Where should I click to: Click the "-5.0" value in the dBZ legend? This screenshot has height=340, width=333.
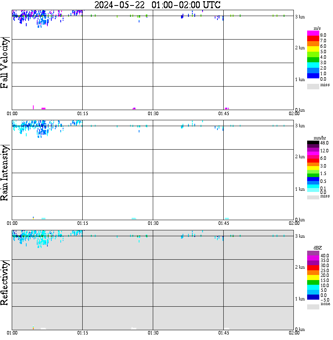[325, 300]
